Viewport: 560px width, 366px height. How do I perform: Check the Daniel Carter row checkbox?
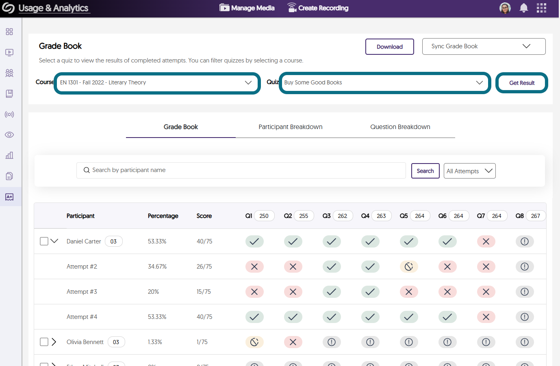point(44,241)
